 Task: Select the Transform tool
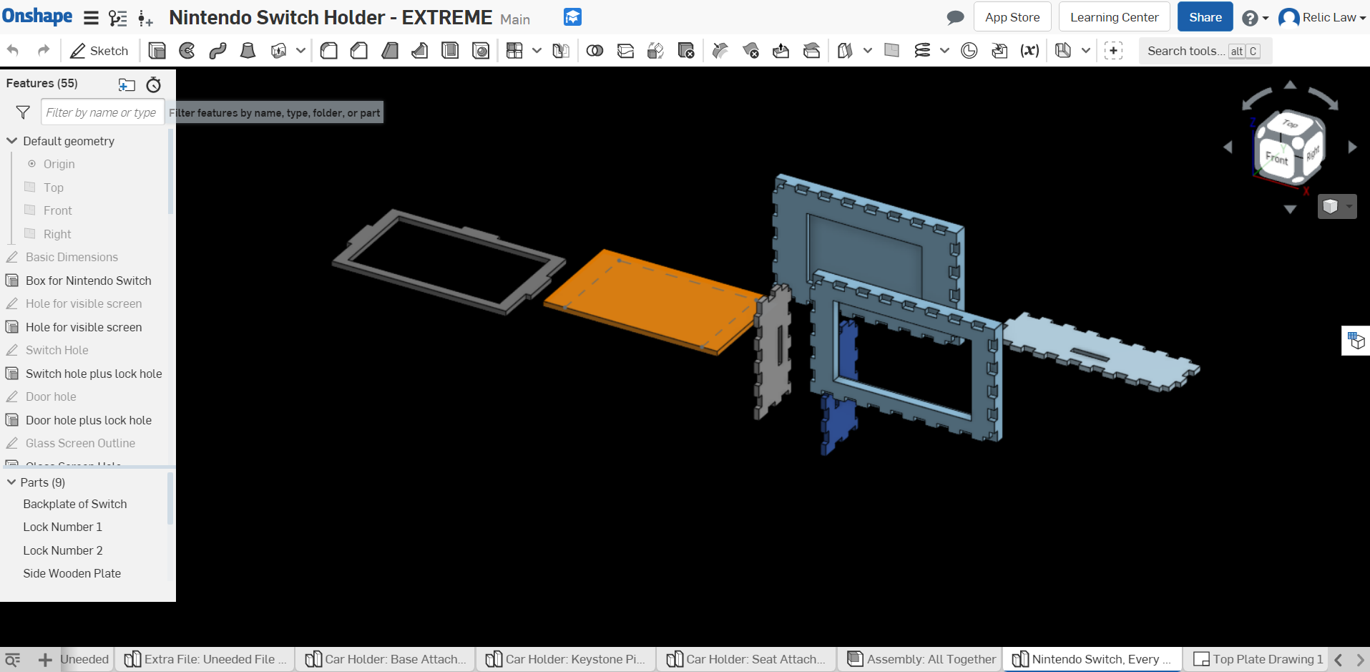pos(655,51)
